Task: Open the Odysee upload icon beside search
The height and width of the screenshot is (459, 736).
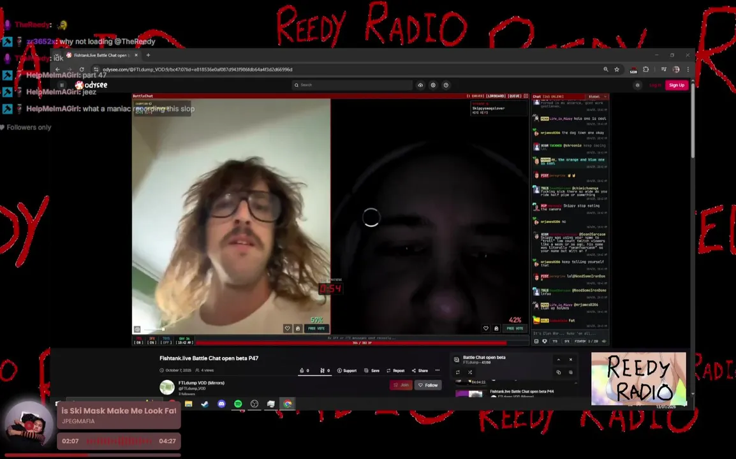Action: (x=420, y=85)
